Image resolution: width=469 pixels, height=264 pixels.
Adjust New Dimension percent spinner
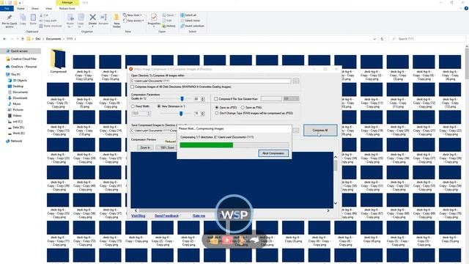pyautogui.click(x=202, y=114)
